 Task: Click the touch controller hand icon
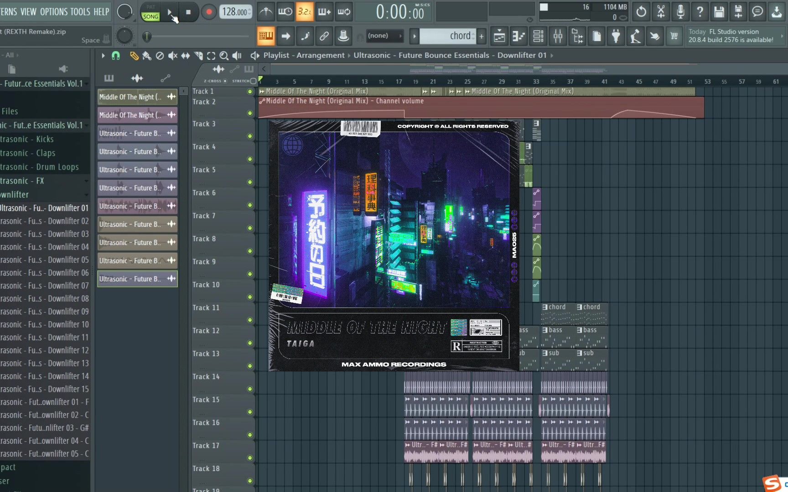click(x=655, y=36)
